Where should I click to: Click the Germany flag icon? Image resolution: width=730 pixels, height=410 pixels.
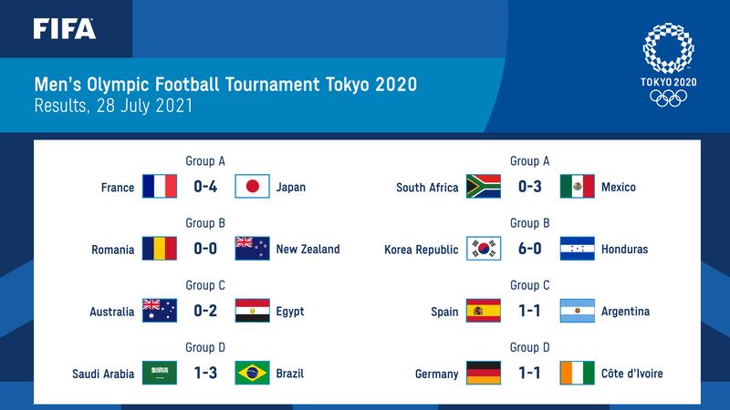click(x=484, y=373)
